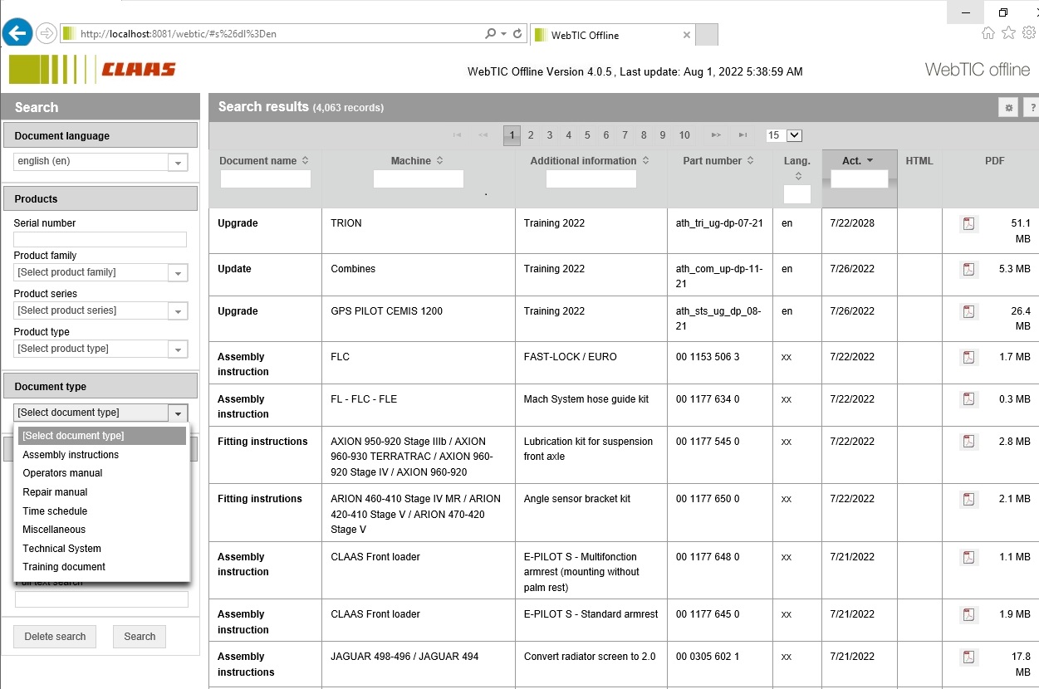Click Additional information filter field

[x=591, y=178]
